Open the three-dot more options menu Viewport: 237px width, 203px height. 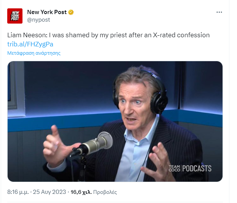click(219, 12)
